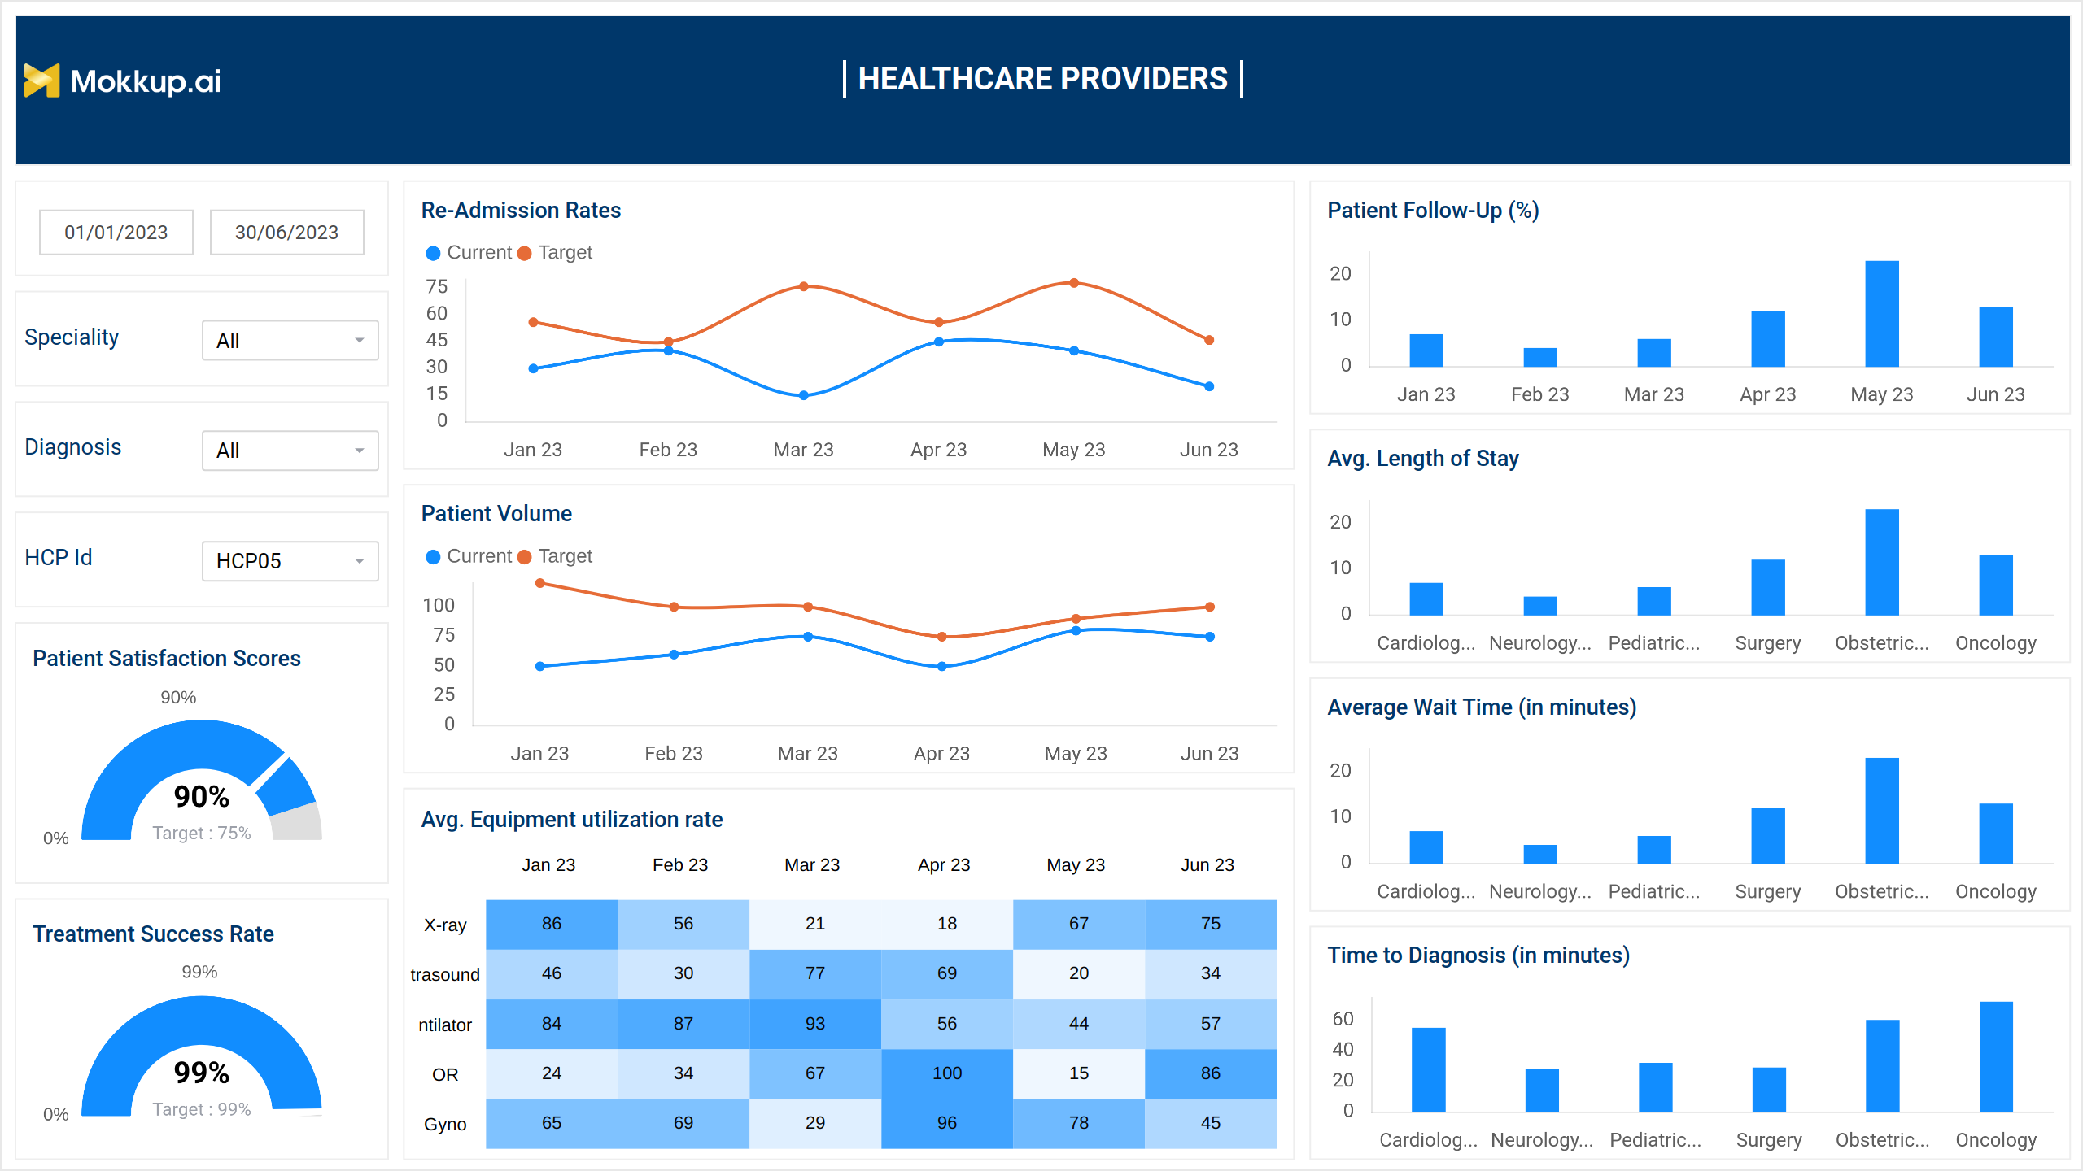2083x1171 pixels.
Task: Expand the Diagnosis dropdown
Action: click(290, 451)
